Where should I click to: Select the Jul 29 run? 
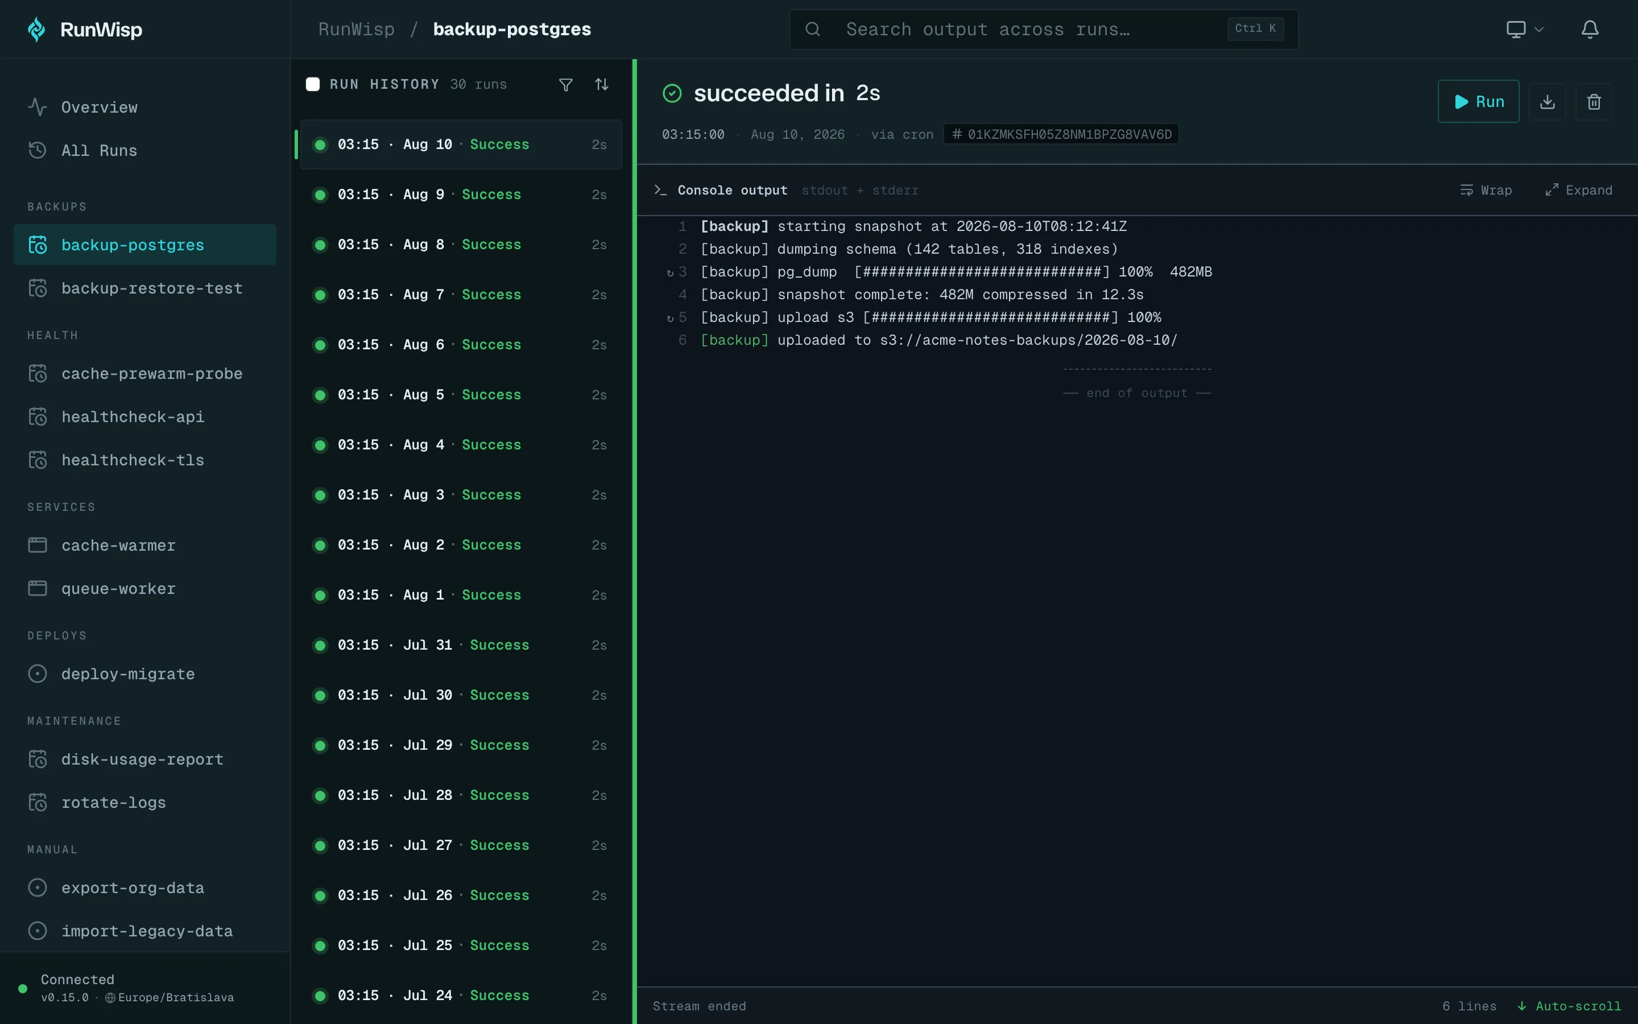(461, 746)
